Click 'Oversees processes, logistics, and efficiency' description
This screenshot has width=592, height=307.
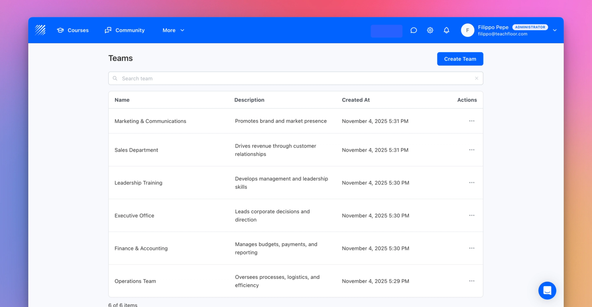(x=277, y=281)
